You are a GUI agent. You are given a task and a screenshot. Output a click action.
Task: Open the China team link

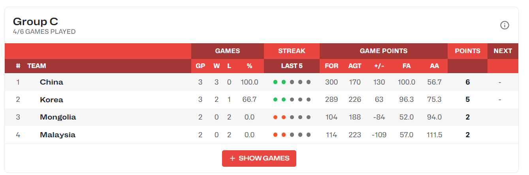coord(51,82)
